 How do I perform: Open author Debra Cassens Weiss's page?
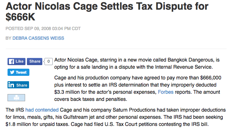(x=38, y=38)
